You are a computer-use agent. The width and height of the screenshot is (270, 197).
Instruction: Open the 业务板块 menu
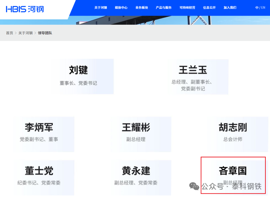pos(141,7)
